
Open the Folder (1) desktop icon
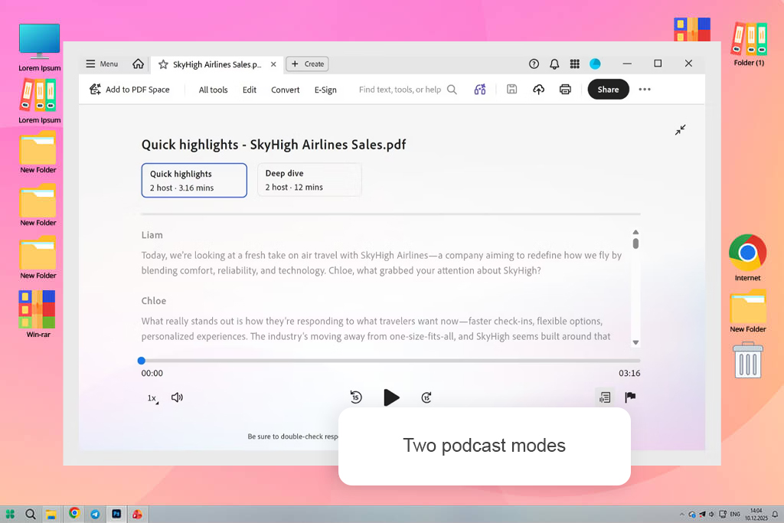(749, 44)
